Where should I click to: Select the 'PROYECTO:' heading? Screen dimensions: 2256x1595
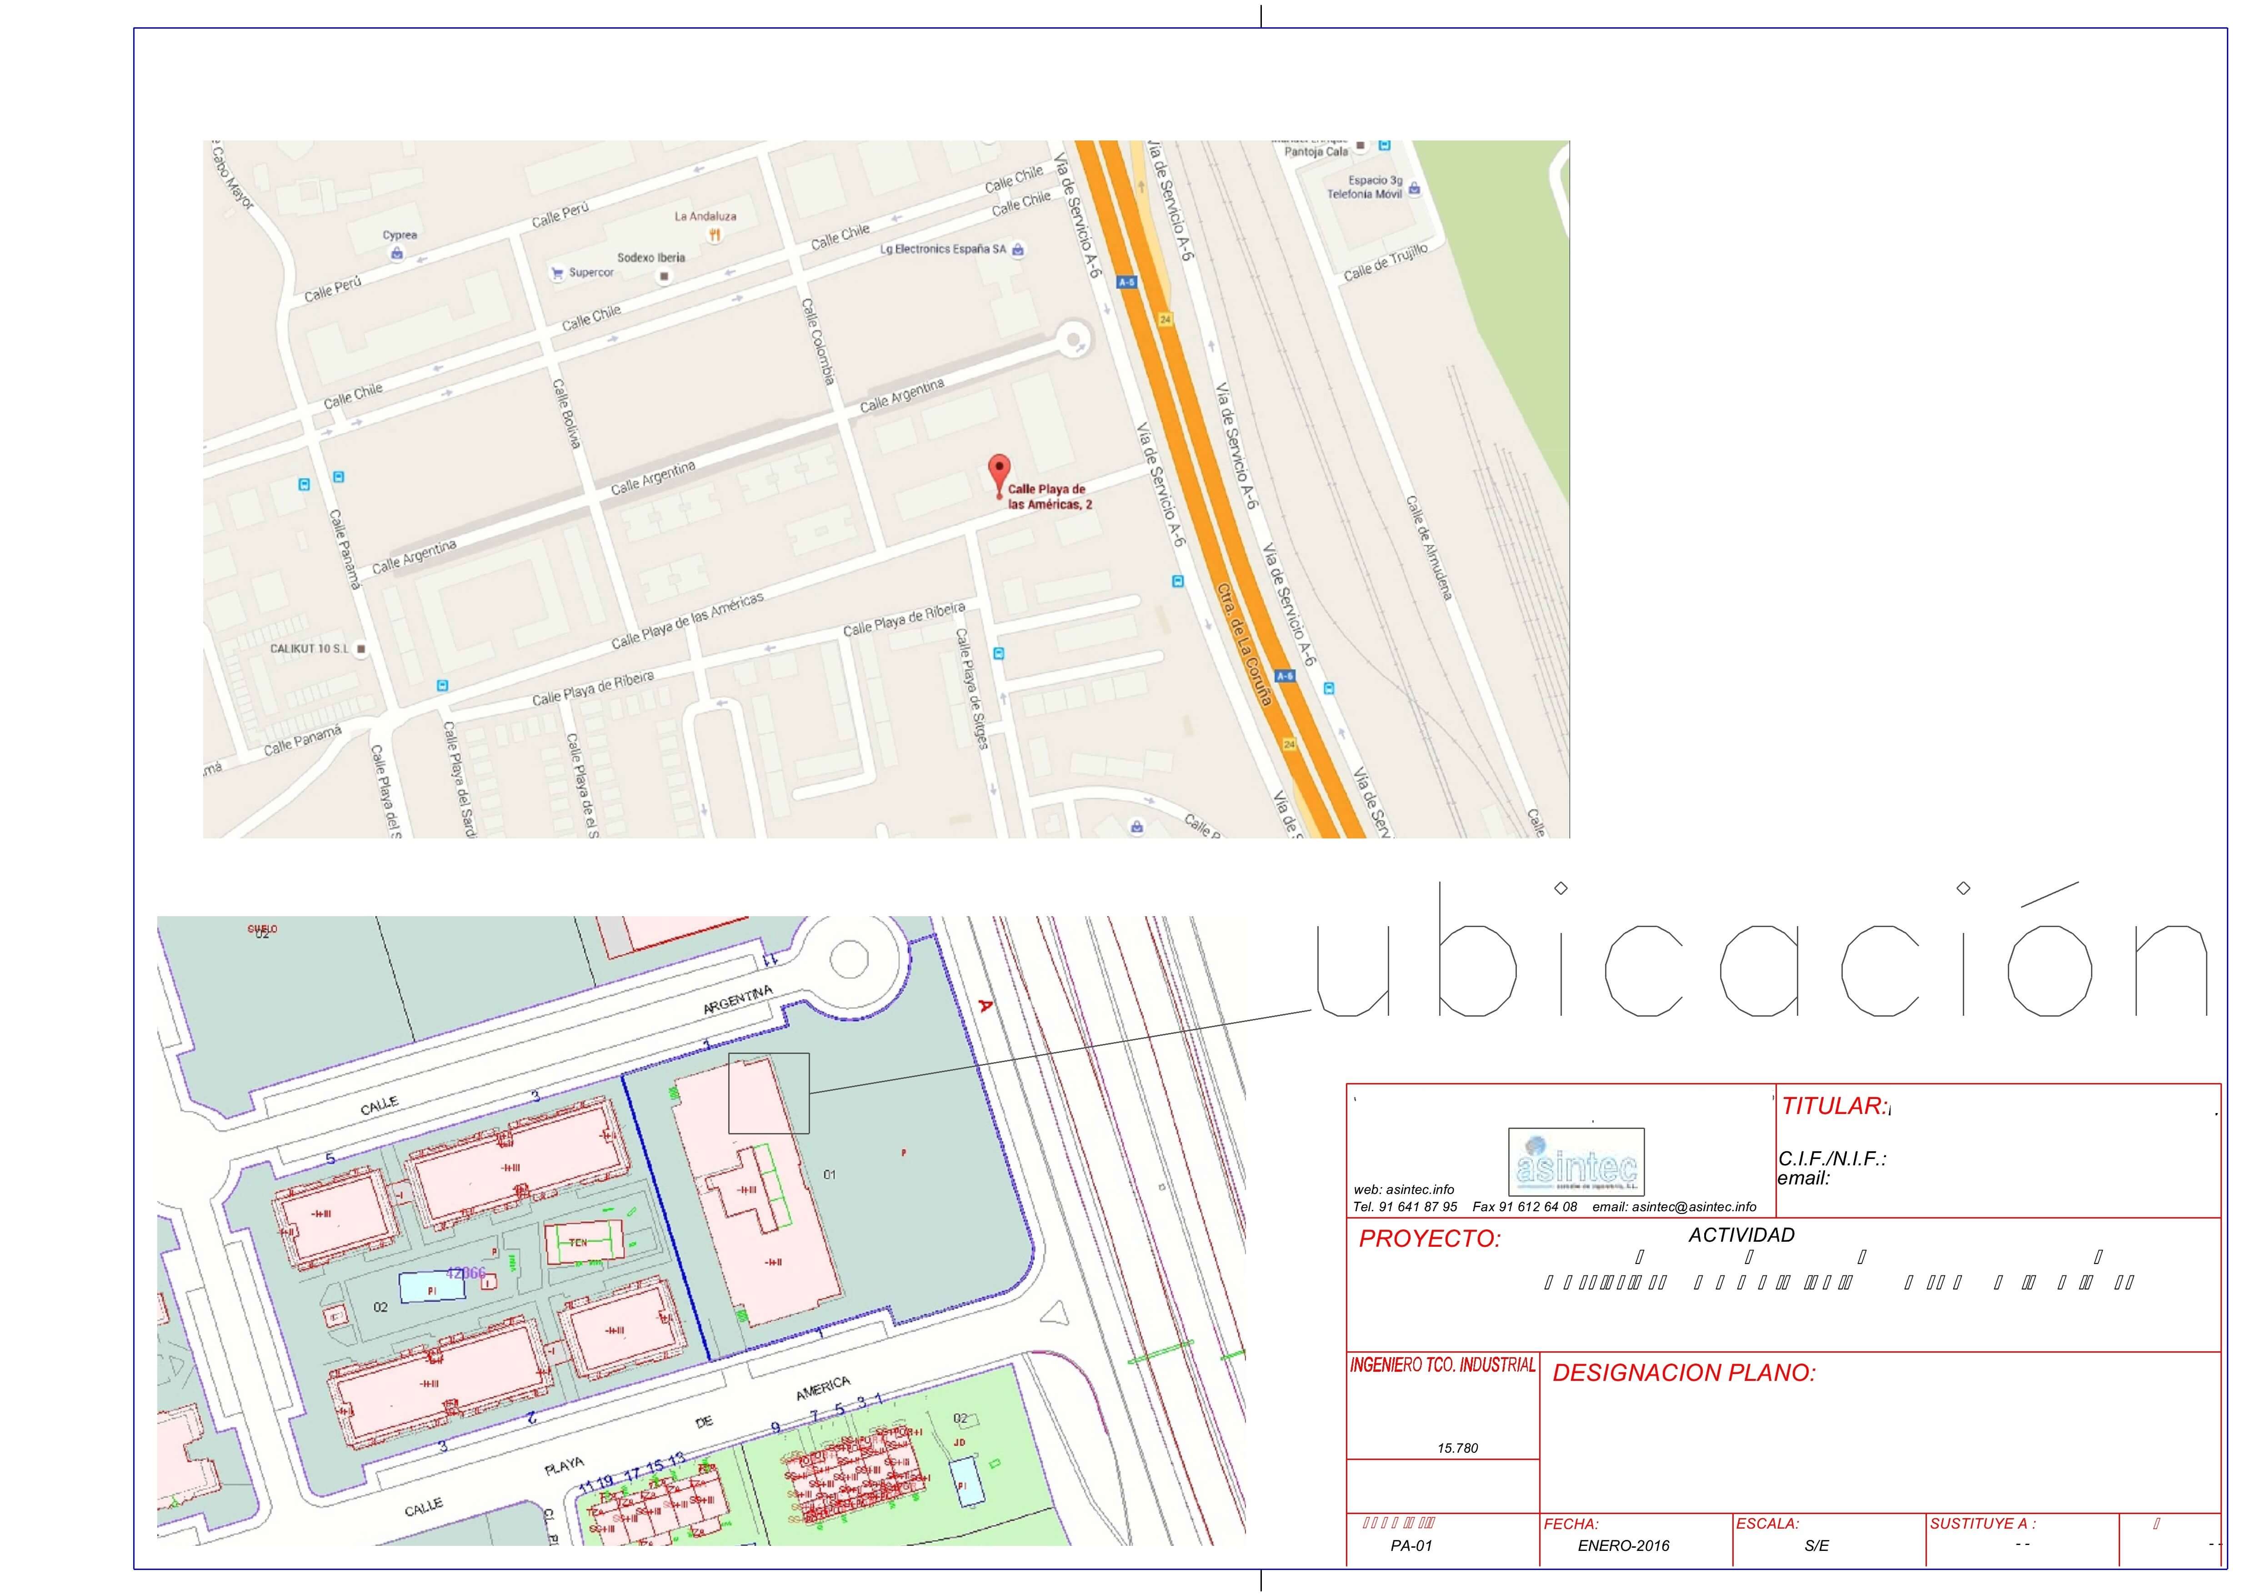[1430, 1239]
